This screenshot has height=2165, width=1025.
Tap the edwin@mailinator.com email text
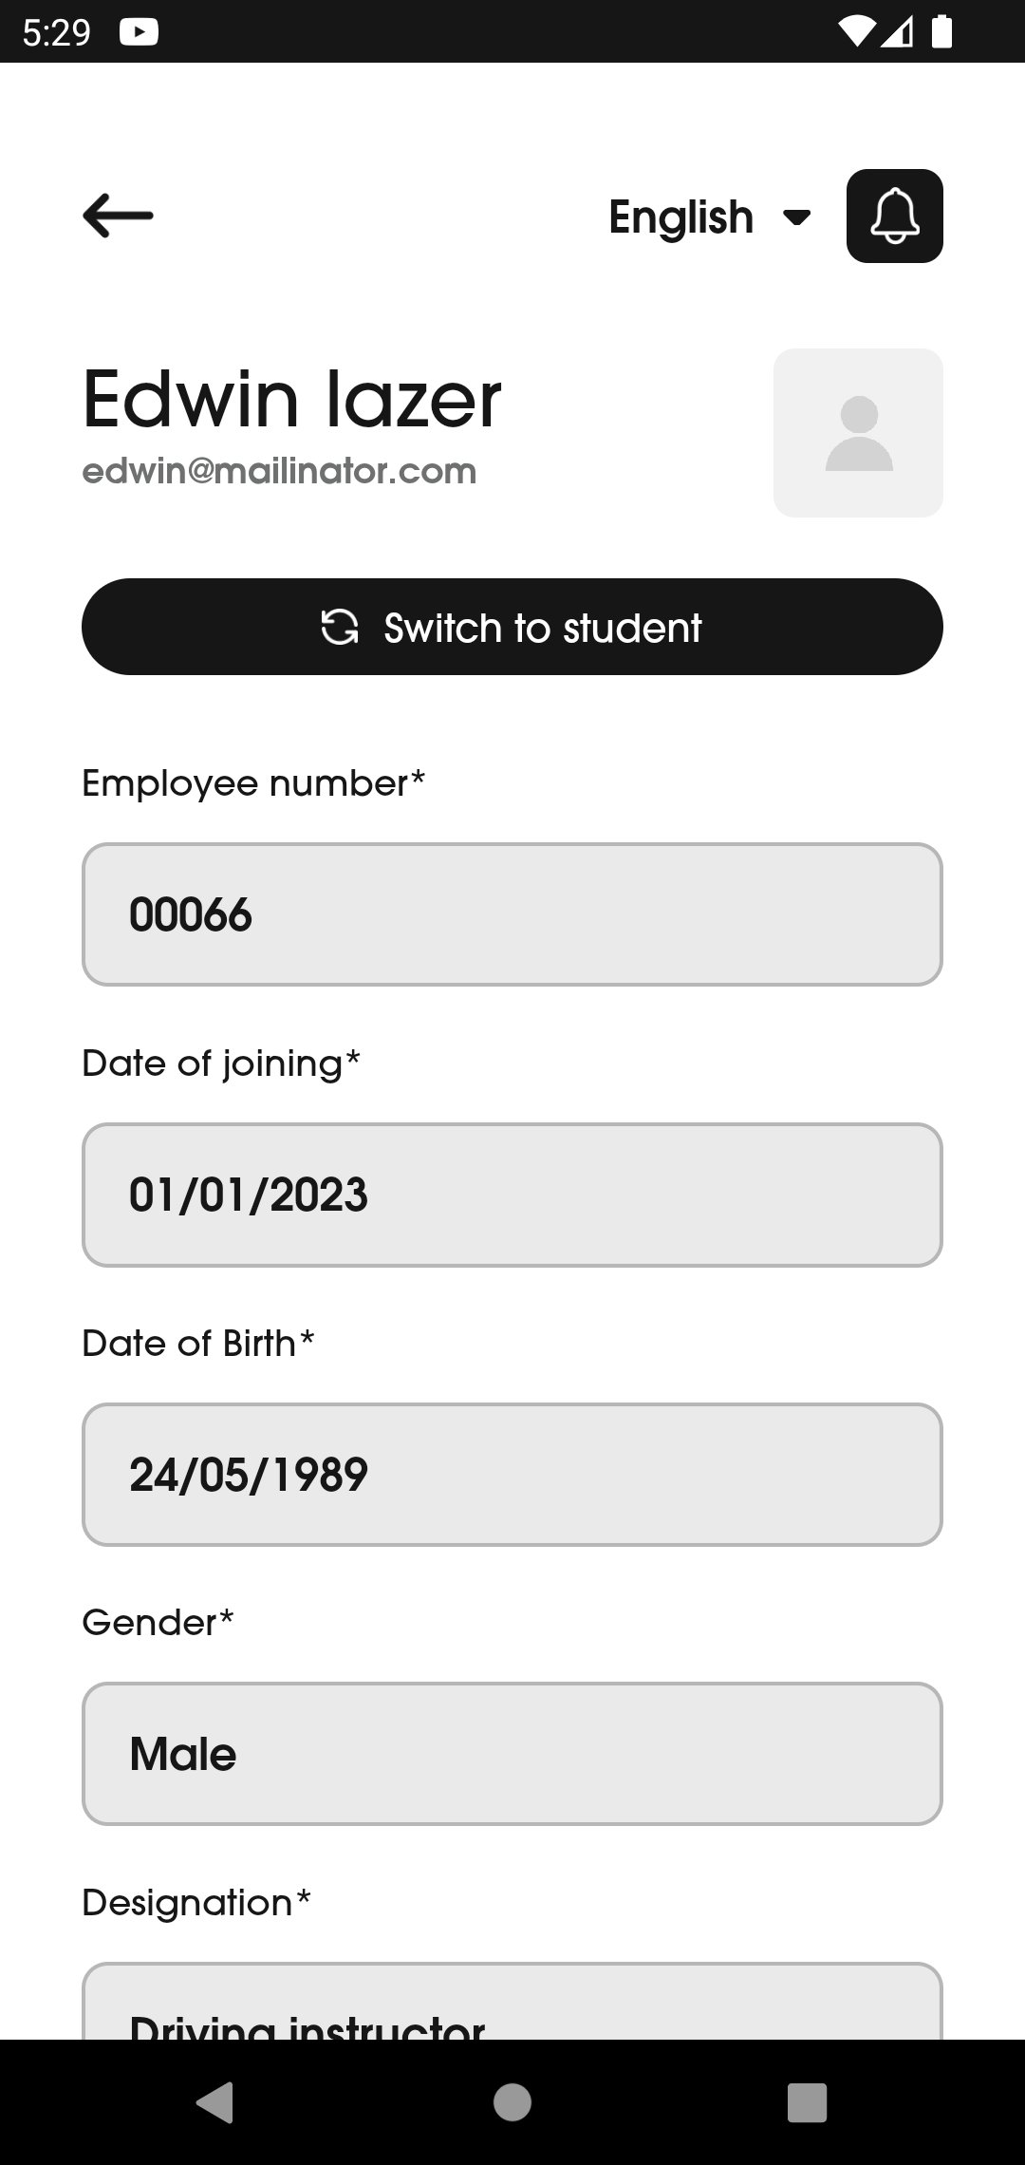point(279,471)
